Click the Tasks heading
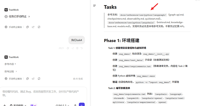The width and height of the screenshot is (200, 106). point(110,7)
